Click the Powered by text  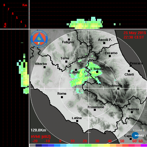point(139,130)
